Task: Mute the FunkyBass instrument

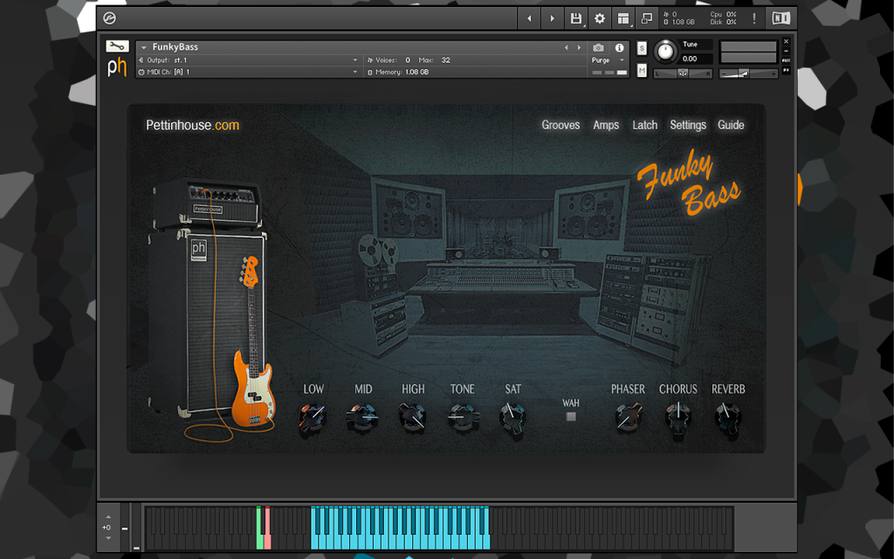Action: point(642,70)
